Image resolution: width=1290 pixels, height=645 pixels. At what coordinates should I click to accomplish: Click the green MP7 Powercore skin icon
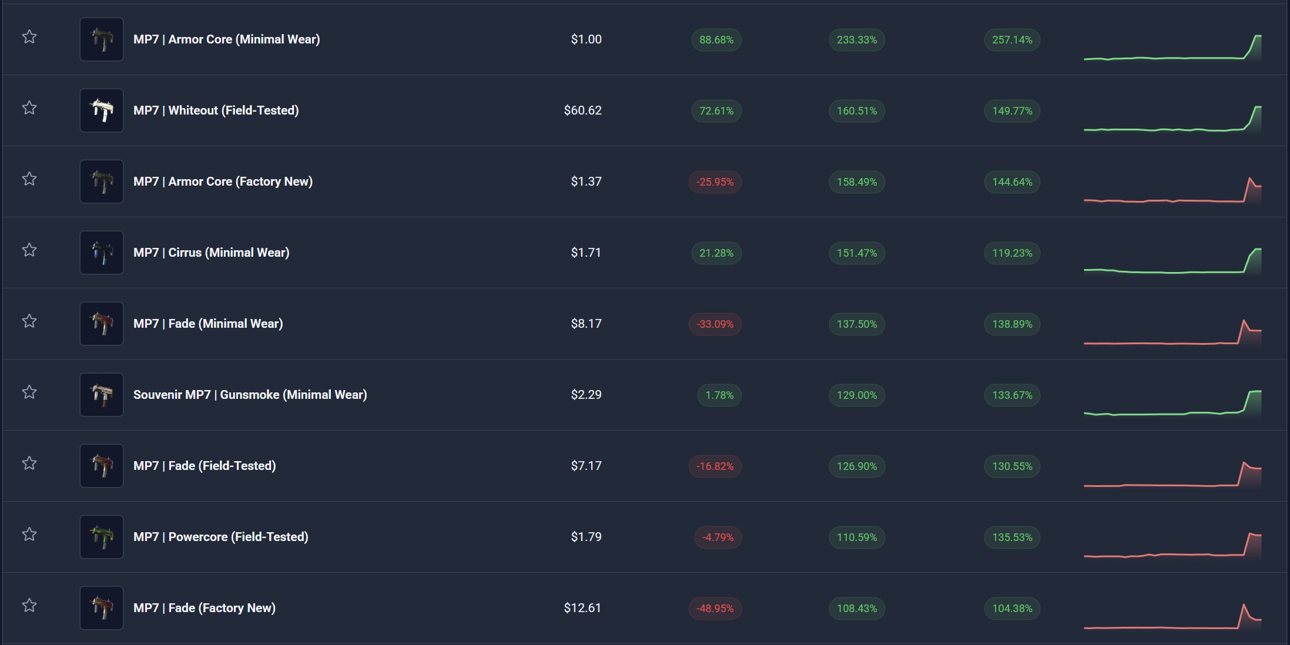coord(102,537)
